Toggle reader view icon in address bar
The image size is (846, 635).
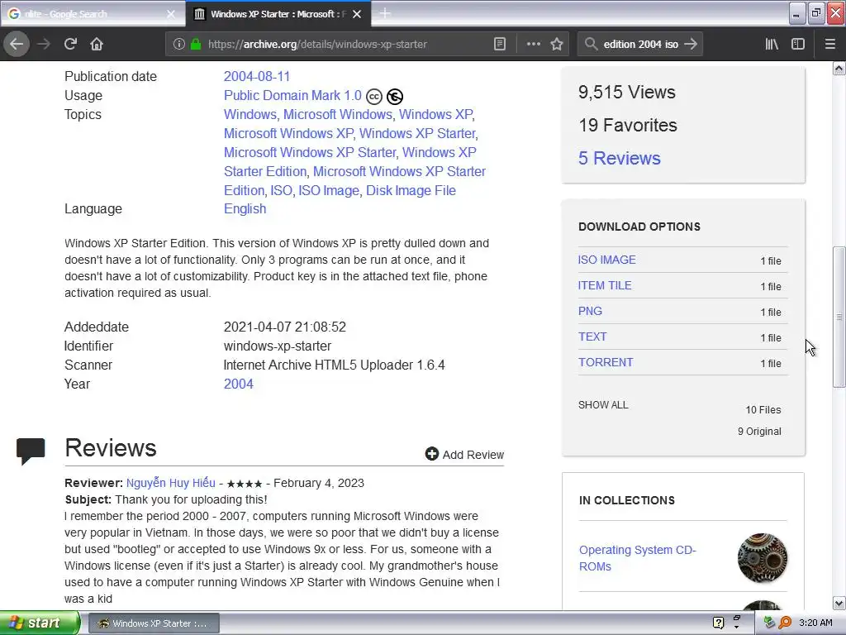[x=500, y=44]
